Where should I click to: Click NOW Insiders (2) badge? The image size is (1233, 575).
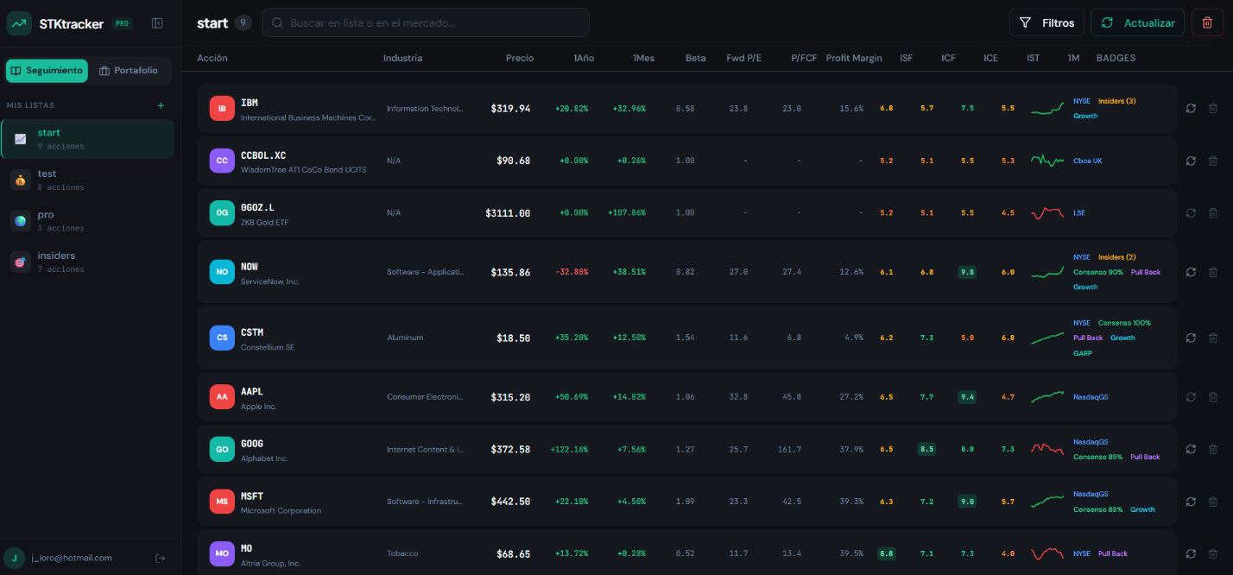point(1116,257)
